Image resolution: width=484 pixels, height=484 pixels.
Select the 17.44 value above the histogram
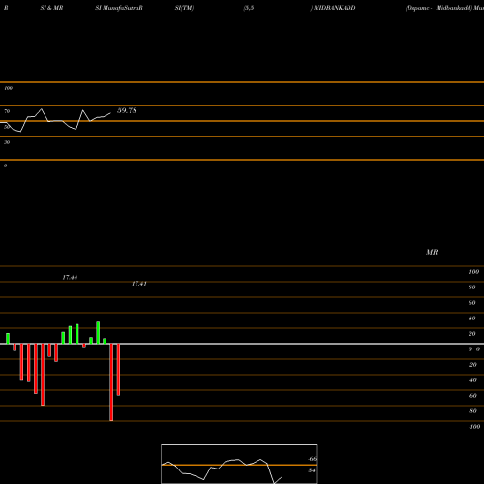point(70,277)
